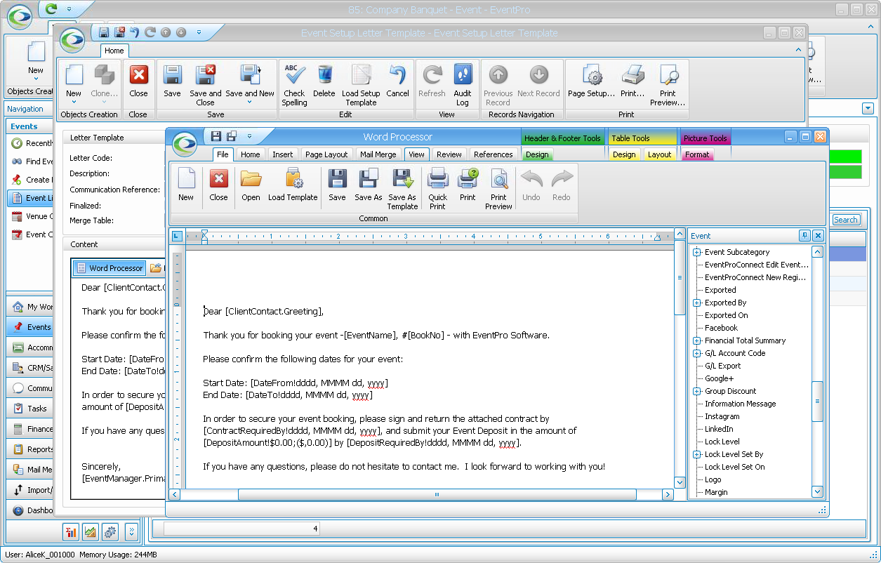The height and width of the screenshot is (563, 881).
Task: Open the Page Layout tab
Action: pyautogui.click(x=326, y=154)
